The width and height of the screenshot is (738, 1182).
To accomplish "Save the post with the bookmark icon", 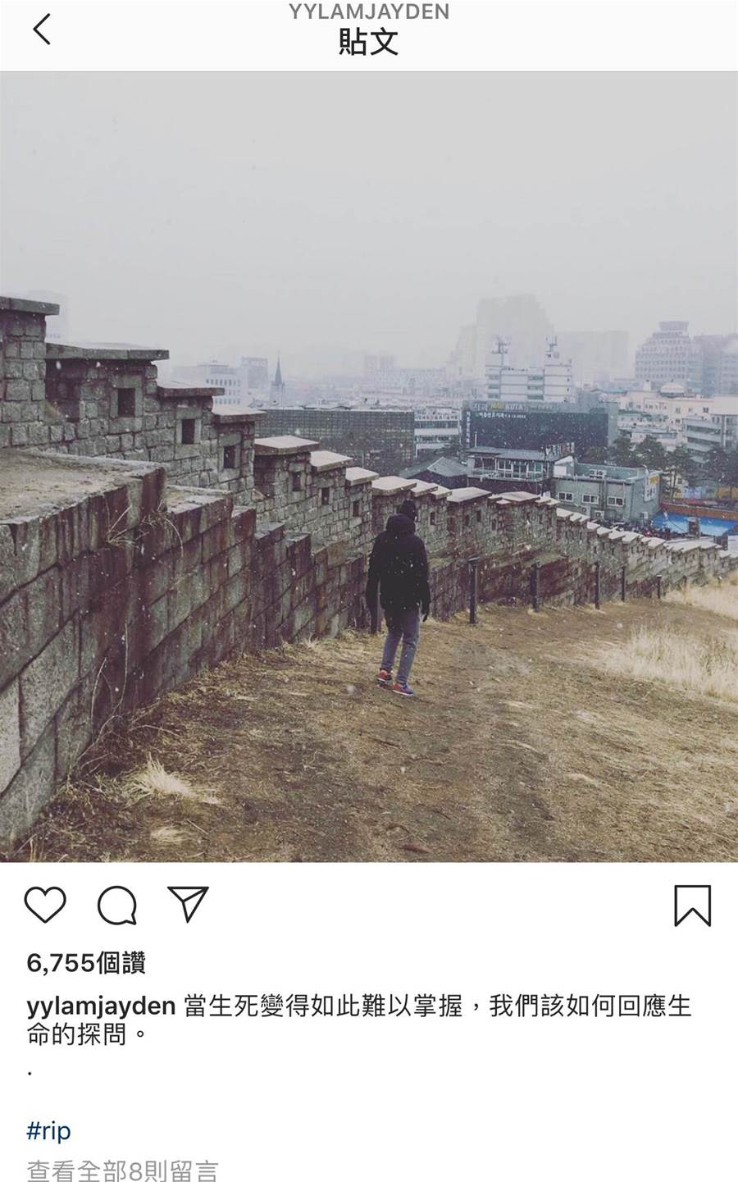I will pos(692,906).
